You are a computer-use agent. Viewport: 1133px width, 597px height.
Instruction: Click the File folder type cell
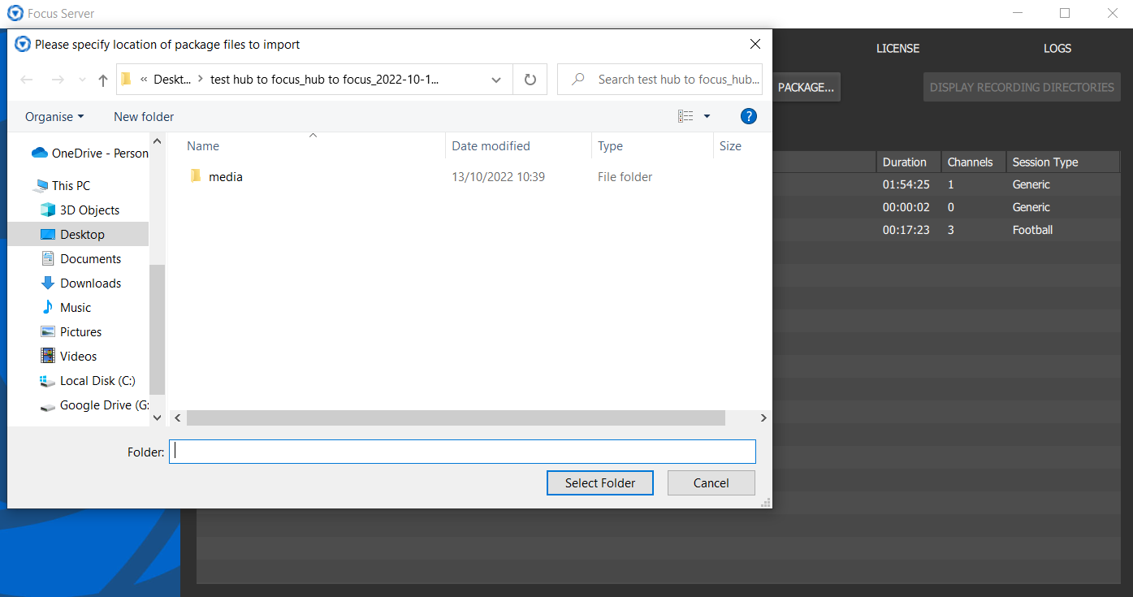point(625,176)
